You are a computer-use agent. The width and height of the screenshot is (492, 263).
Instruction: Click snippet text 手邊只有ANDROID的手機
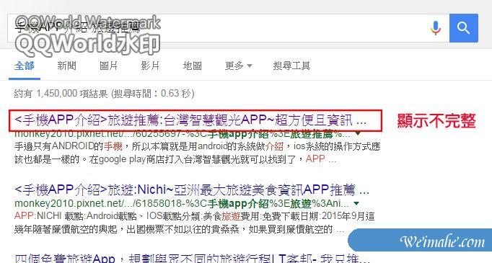68,146
